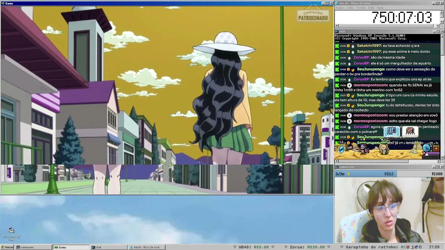Switch to camera.exe in the taskbar
The height and width of the screenshot is (250, 445).
tap(34, 247)
